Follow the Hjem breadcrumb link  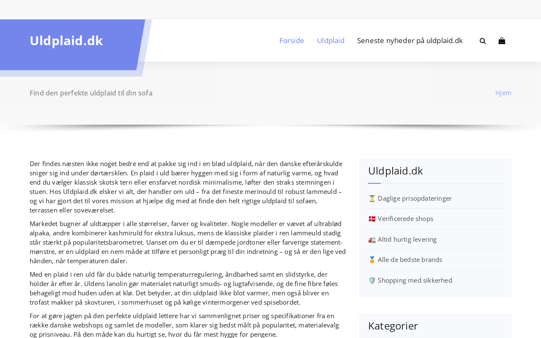(x=503, y=93)
